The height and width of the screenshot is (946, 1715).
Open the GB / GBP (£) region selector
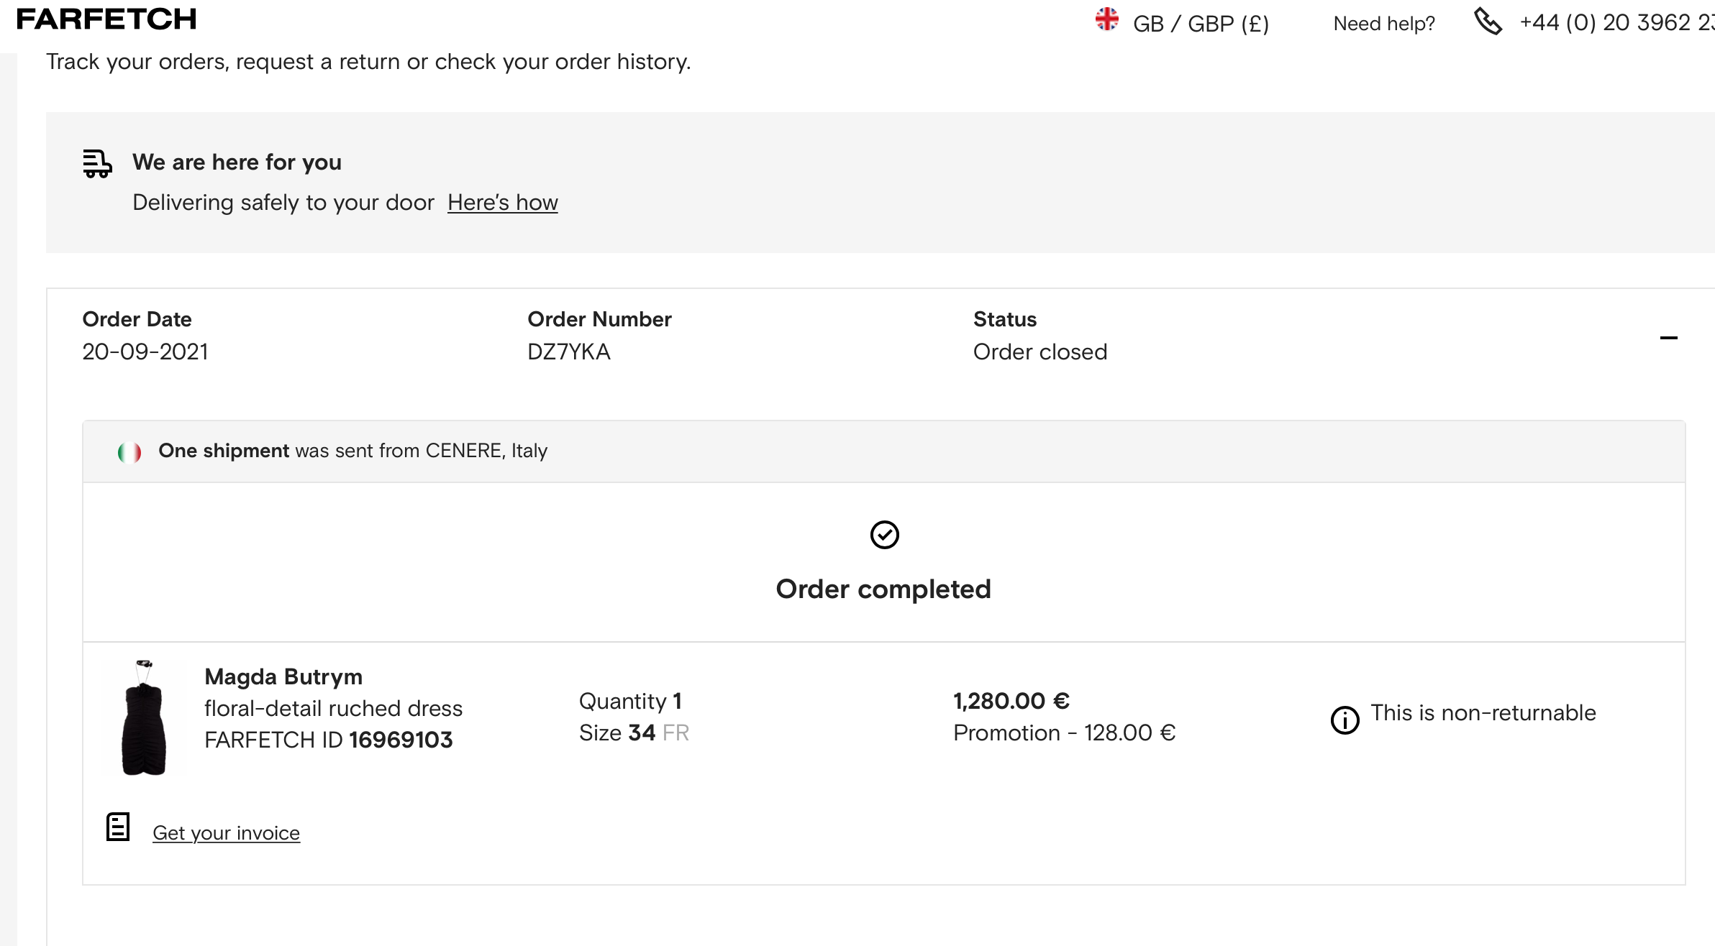point(1201,24)
